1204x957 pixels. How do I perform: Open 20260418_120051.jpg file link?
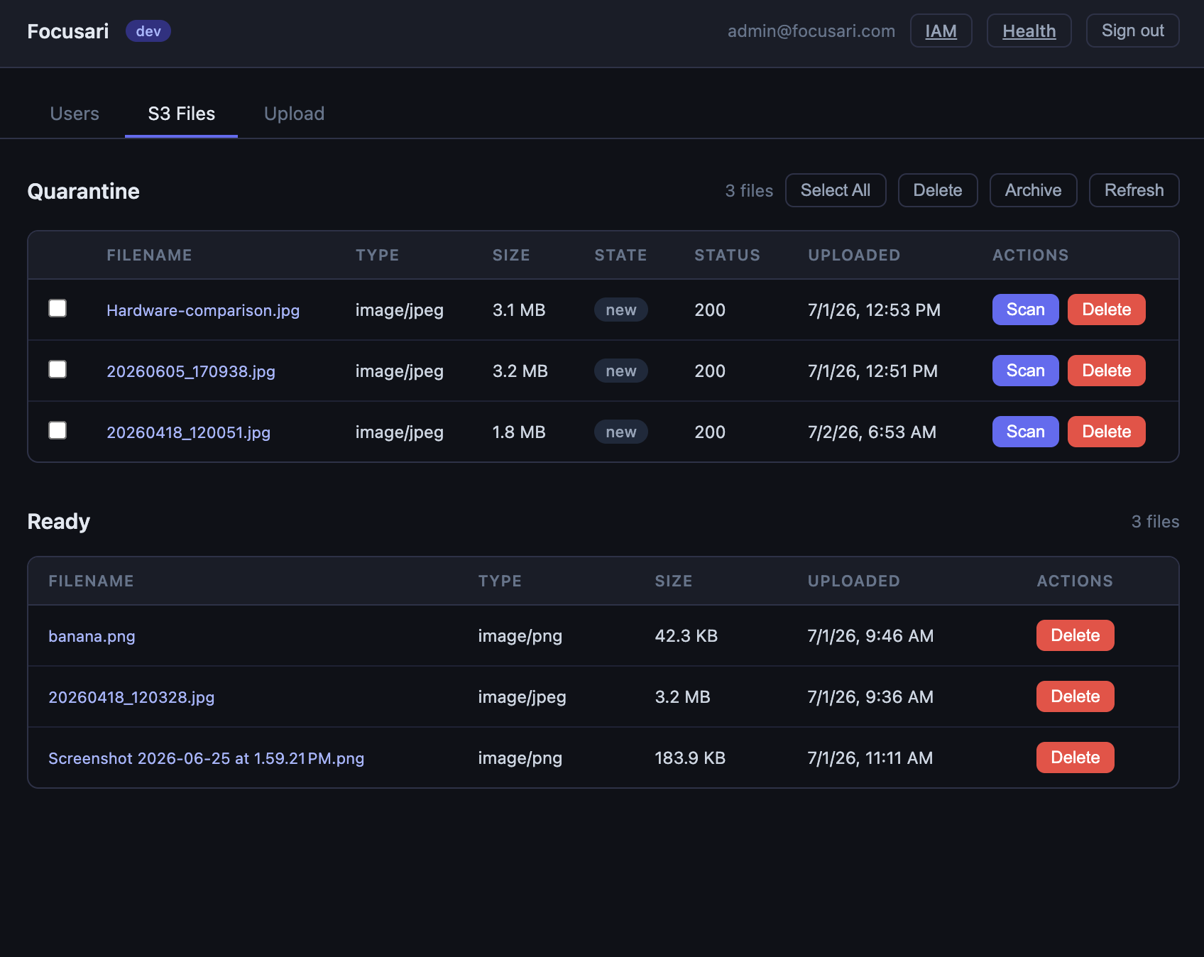188,432
